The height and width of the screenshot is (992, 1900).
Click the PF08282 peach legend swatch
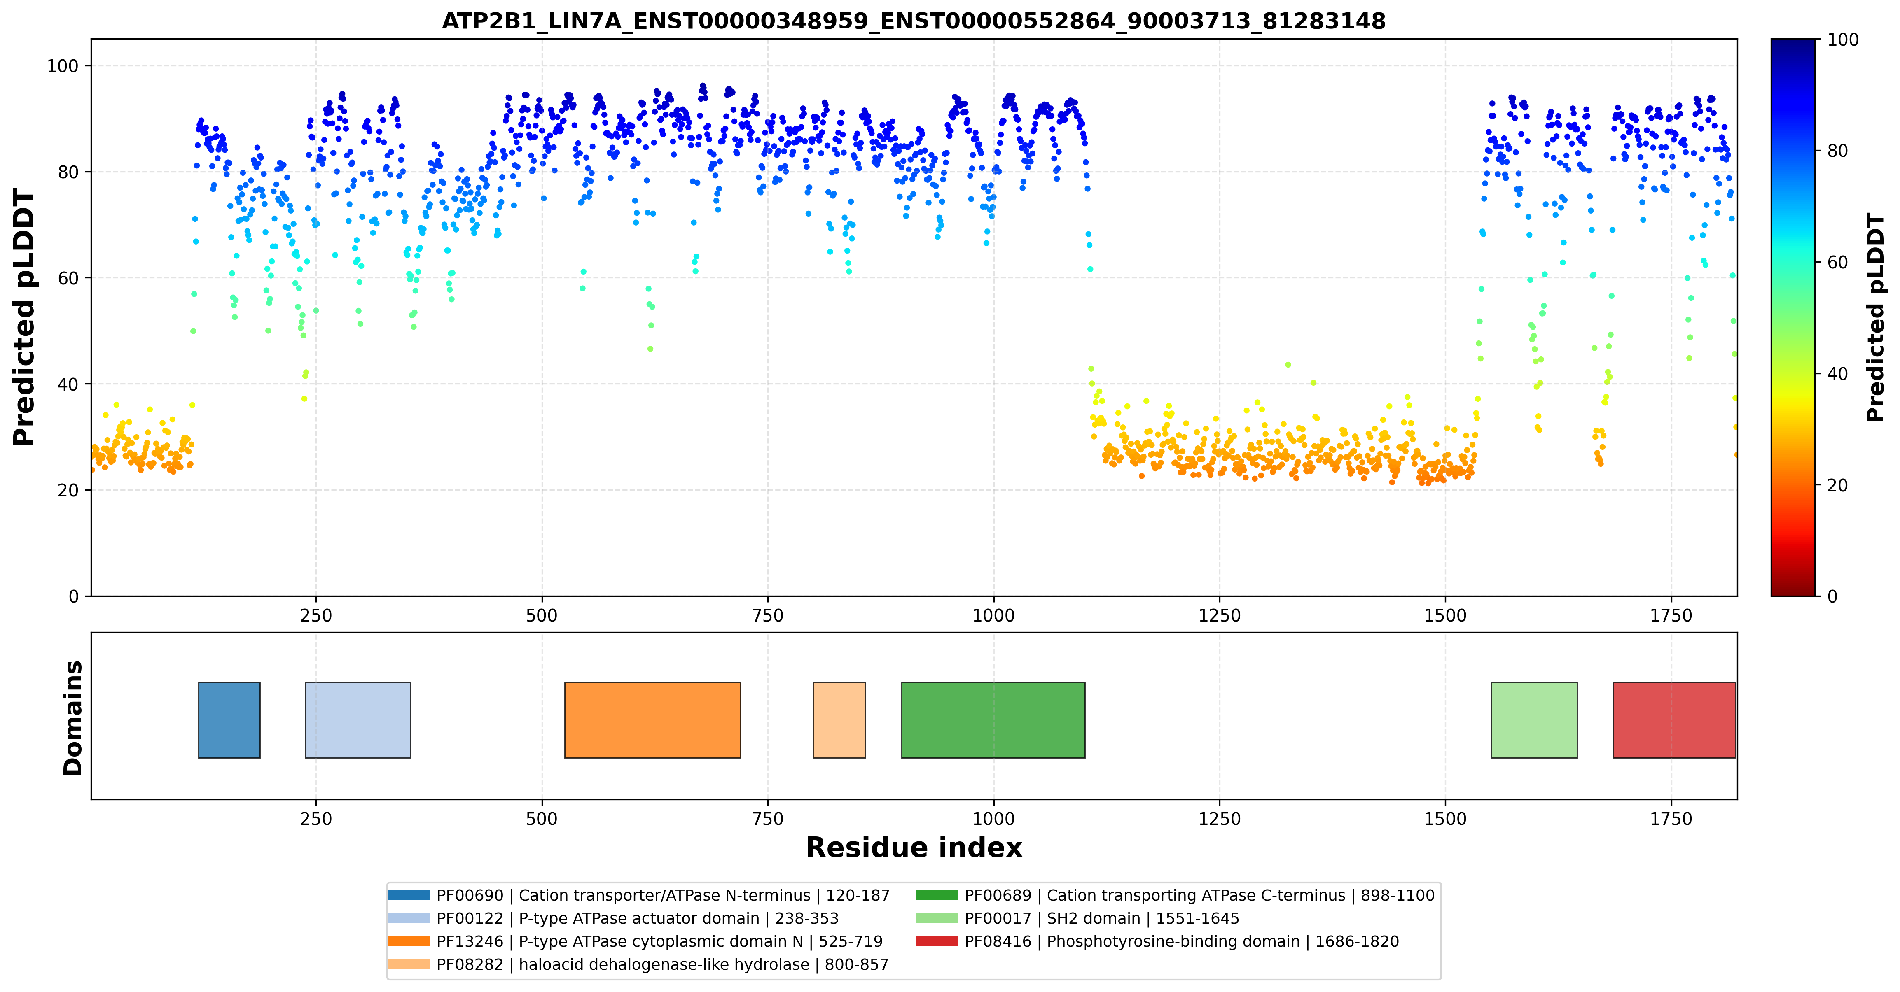click(x=409, y=964)
